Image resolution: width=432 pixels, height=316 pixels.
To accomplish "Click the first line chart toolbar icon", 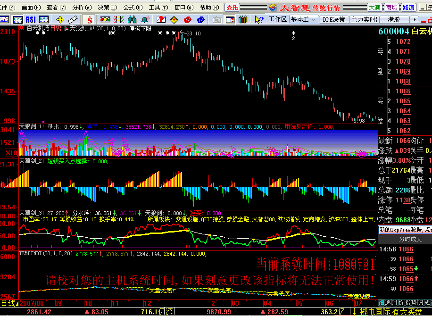I will 4,19.
